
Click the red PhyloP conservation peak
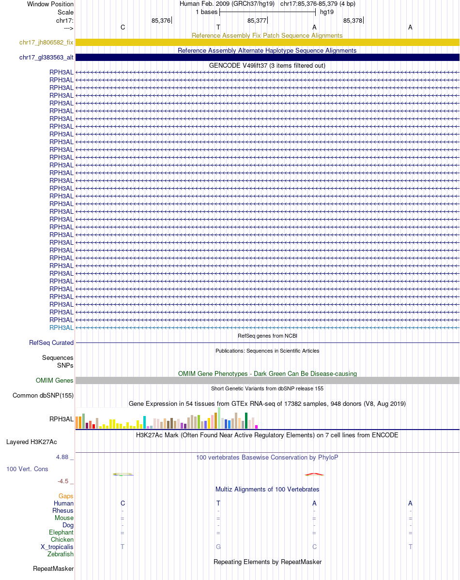point(314,474)
